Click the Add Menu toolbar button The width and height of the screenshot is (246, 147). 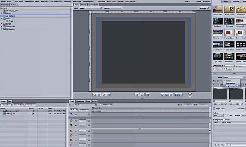(x=19, y=2)
